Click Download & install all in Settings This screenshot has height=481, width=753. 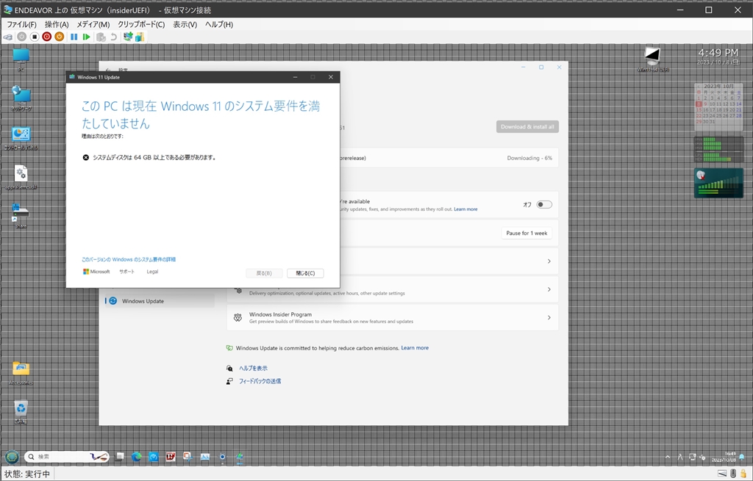click(x=527, y=126)
